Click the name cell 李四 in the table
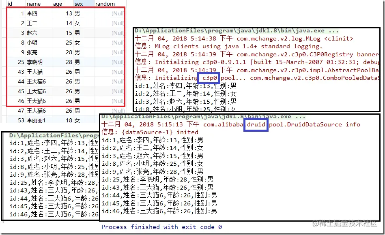This screenshot has width=385, height=235. click(x=32, y=13)
